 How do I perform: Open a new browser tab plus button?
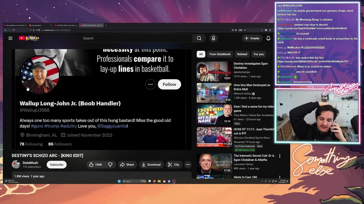[x=106, y=25]
